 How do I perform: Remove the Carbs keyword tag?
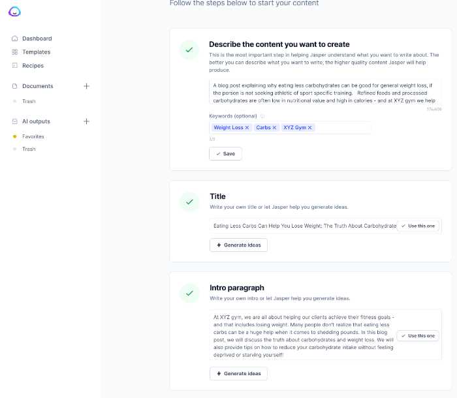click(x=275, y=128)
